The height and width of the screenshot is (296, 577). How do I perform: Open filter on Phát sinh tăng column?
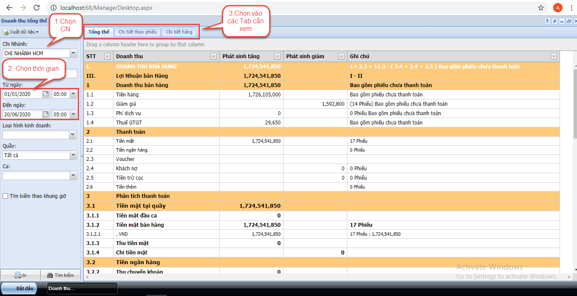coord(277,56)
